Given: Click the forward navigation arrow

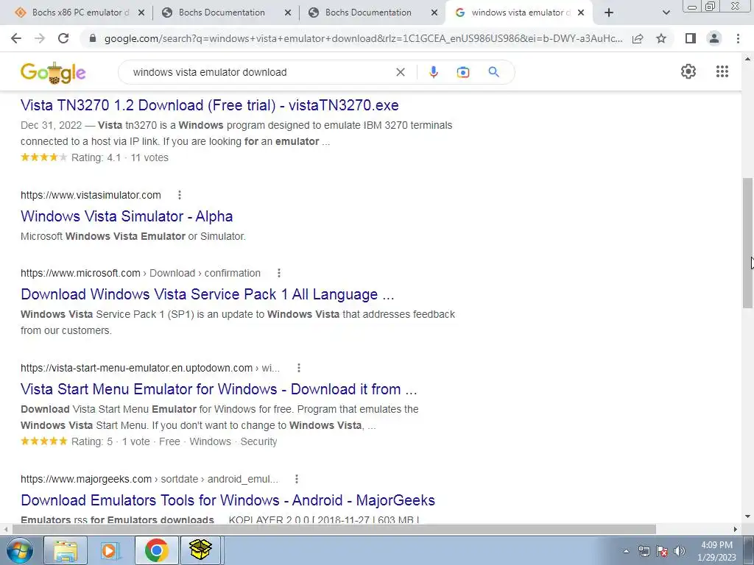Looking at the screenshot, I should tap(40, 38).
